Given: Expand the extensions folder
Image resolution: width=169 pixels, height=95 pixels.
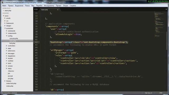Looking at the screenshot, I should click(7, 51).
